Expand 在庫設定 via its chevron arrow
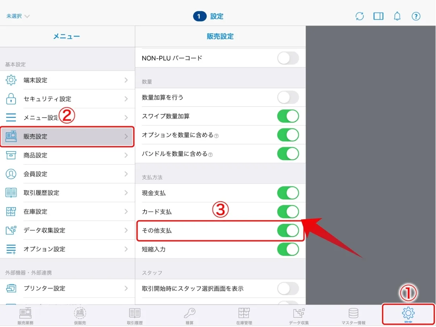This screenshot has width=436, height=327. (126, 212)
